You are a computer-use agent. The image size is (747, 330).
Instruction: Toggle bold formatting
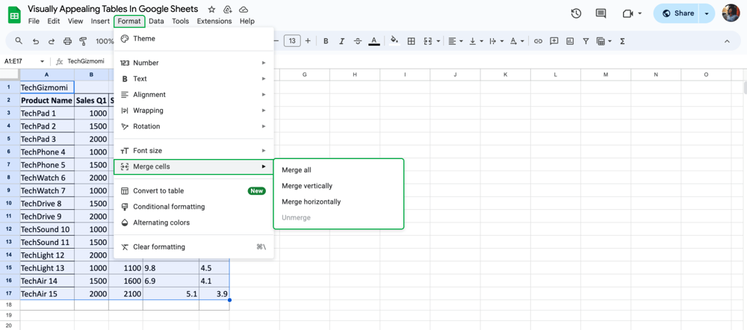coord(326,41)
